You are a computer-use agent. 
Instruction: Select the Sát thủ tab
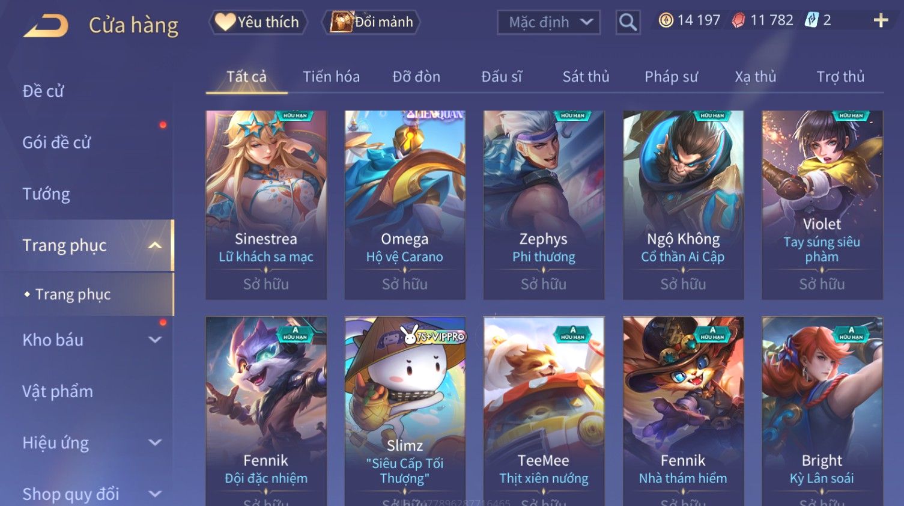pos(586,77)
